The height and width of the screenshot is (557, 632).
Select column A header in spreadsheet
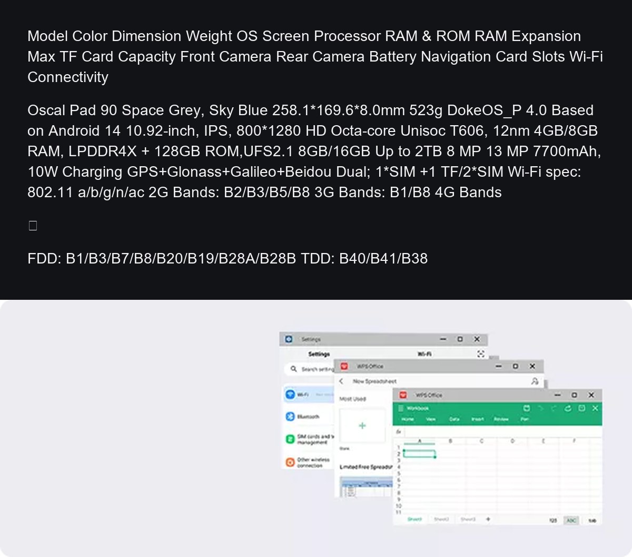(420, 441)
